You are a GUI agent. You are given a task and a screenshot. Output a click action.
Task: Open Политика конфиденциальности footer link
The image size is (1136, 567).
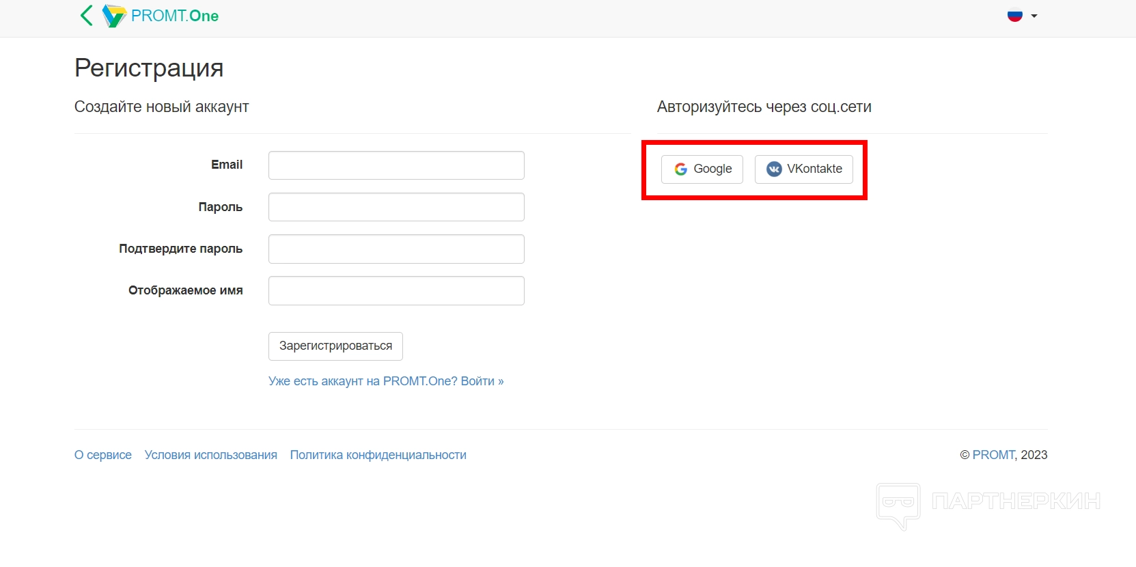(x=378, y=455)
